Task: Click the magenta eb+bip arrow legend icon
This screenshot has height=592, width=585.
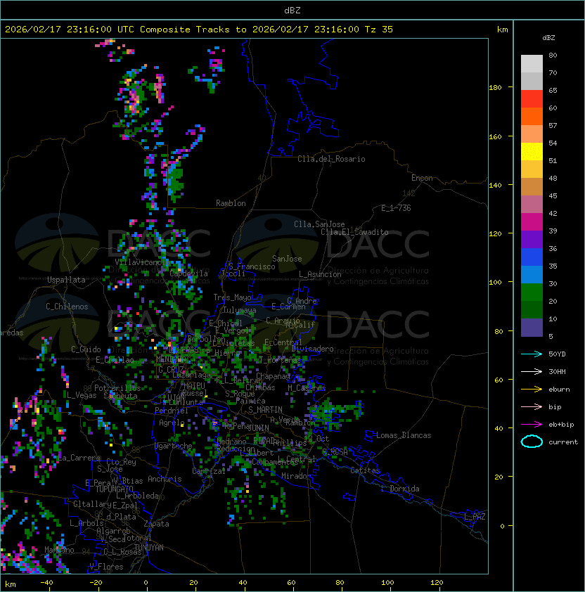Action: point(532,425)
